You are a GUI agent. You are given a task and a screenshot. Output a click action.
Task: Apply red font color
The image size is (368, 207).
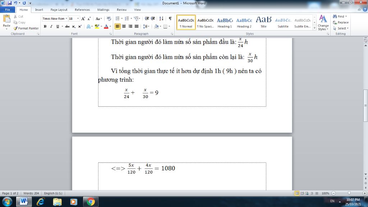tap(106, 26)
